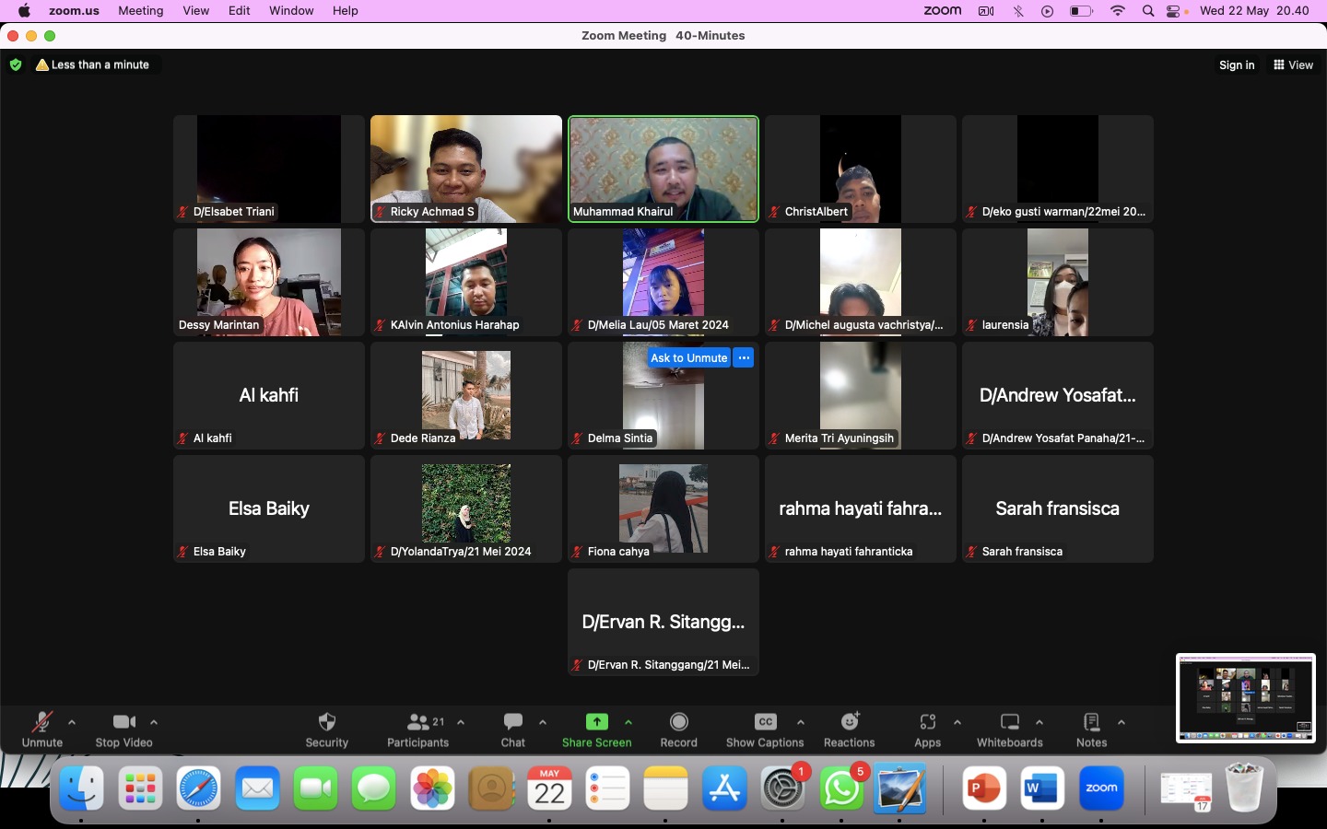Expand the arrow next to Apps
This screenshot has width=1327, height=829.
pos(957,722)
